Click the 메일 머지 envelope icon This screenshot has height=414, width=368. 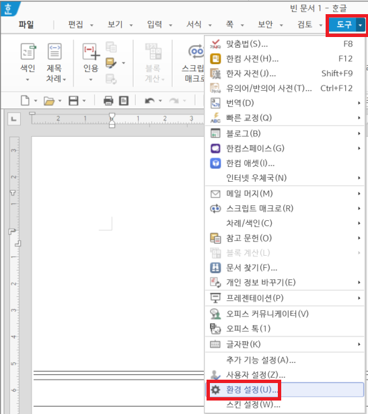coord(215,194)
